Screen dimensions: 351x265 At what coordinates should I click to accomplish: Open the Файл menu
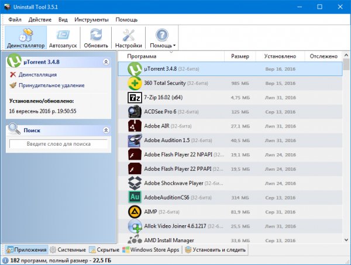[15, 20]
